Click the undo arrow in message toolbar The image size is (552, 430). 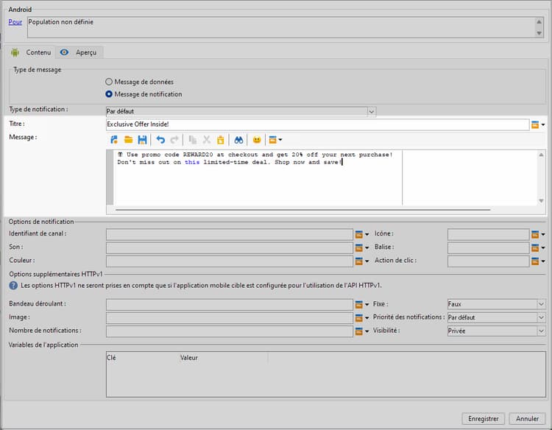tap(160, 139)
